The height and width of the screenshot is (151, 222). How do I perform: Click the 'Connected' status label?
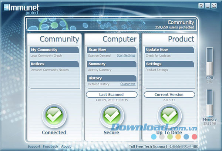pos(54,132)
